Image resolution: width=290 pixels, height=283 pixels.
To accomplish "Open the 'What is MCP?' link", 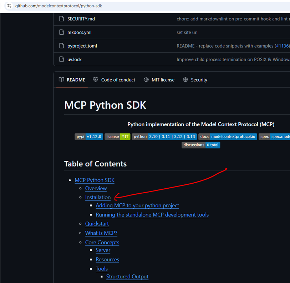I will pos(101,233).
